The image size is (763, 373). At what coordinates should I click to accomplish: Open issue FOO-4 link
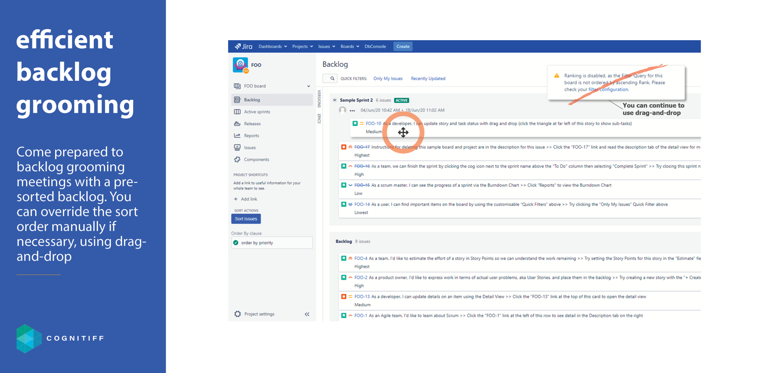pyautogui.click(x=361, y=259)
